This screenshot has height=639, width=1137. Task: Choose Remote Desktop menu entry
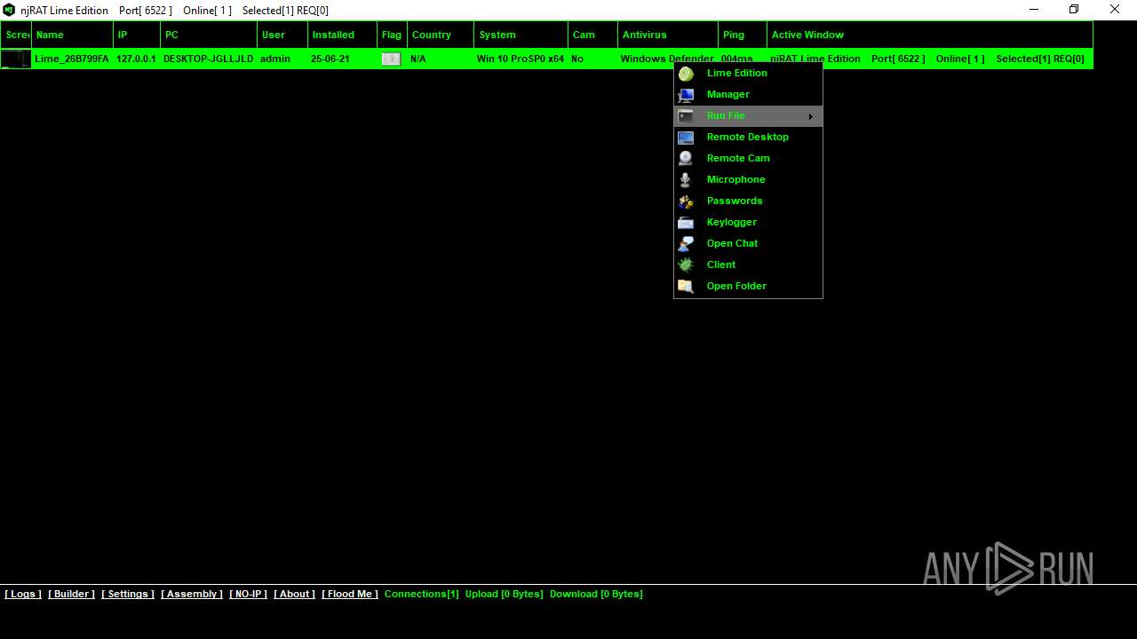(x=748, y=137)
